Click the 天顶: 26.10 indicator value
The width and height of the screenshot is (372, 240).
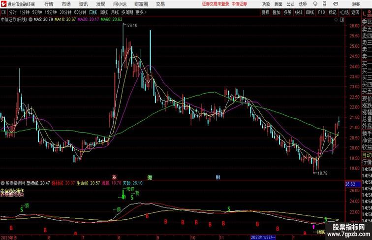coord(133,183)
